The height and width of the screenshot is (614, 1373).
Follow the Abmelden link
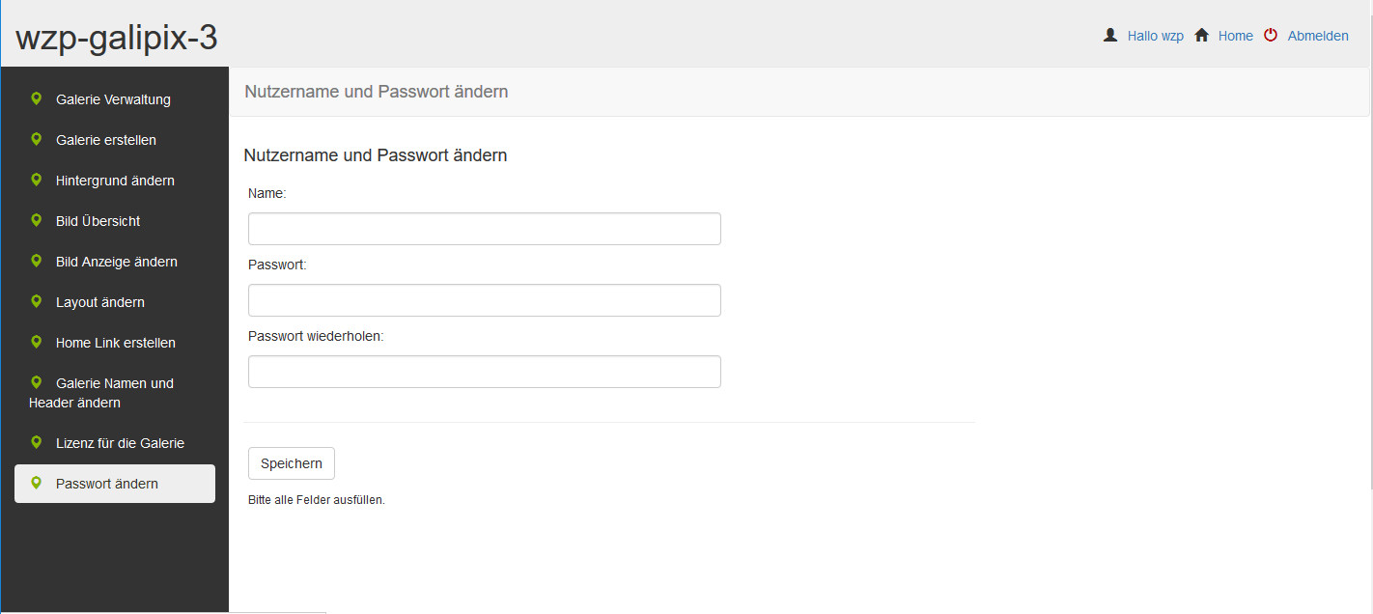(1318, 36)
